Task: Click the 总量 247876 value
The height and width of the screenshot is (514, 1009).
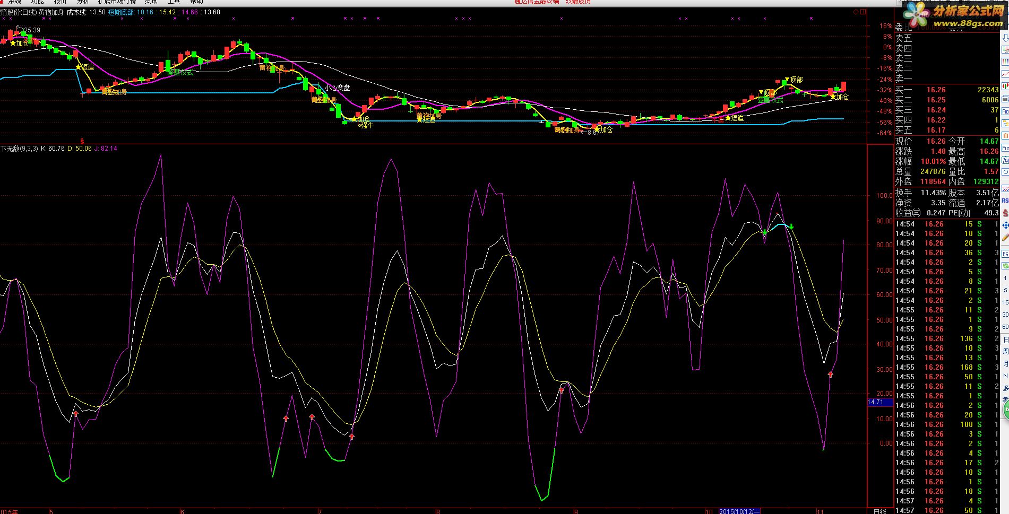Action: 933,171
